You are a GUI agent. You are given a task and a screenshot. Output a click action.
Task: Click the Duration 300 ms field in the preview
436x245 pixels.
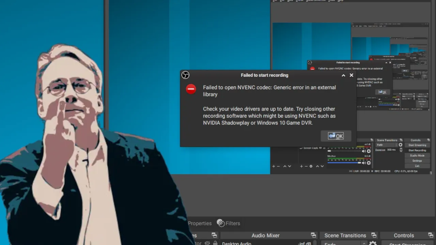tap(391, 150)
